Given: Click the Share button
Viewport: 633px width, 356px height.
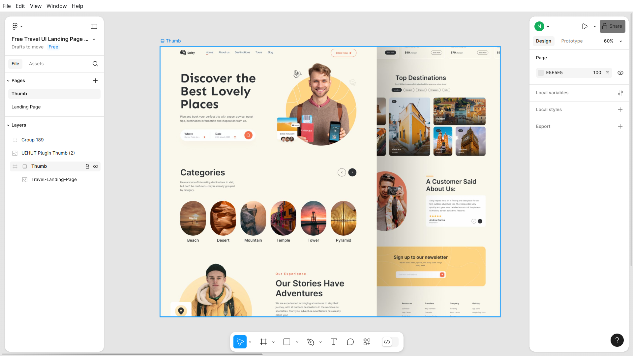Looking at the screenshot, I should pyautogui.click(x=612, y=26).
